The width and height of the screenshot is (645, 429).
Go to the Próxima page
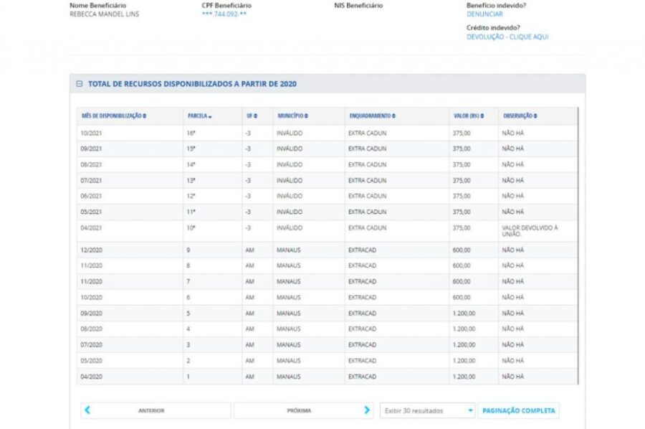[299, 411]
